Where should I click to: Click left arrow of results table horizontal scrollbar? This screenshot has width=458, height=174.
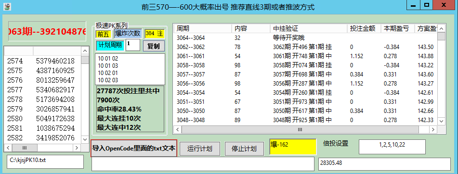(177, 129)
